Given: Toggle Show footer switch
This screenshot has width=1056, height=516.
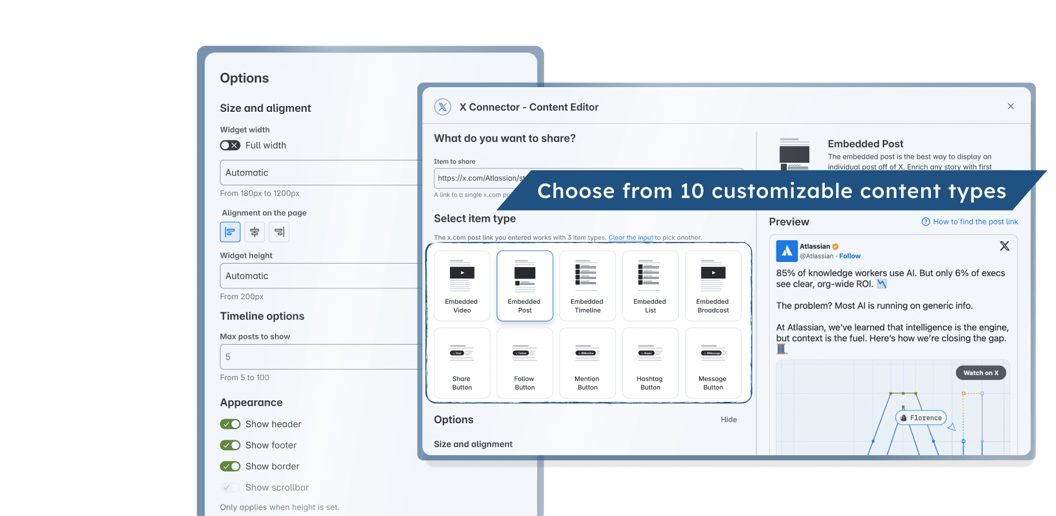Looking at the screenshot, I should pos(230,445).
